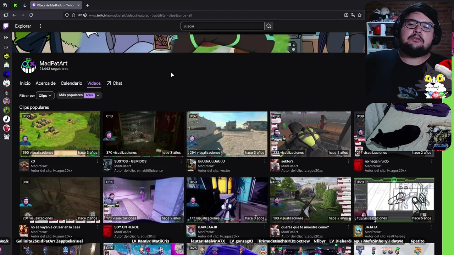Go back with the browser back arrow
Screen dimensions: 454x255
tap(14, 15)
